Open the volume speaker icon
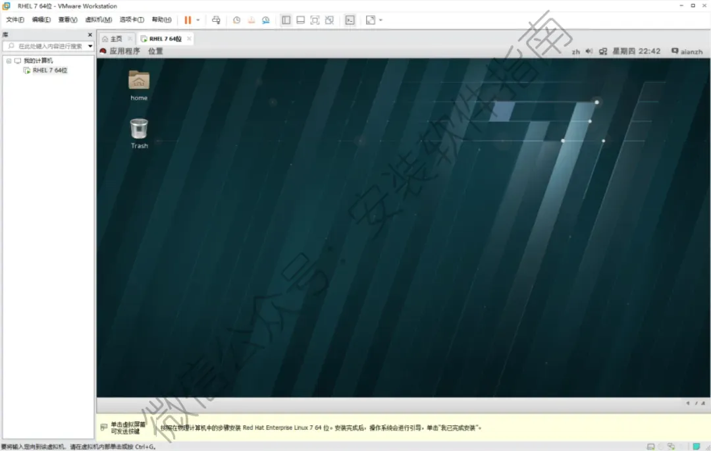This screenshot has height=451, width=711. (589, 51)
